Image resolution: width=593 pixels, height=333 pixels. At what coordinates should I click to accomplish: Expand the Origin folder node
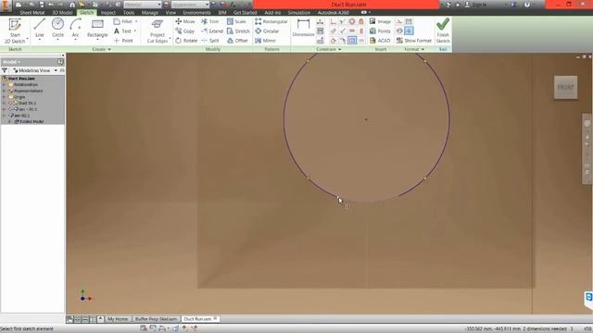pos(4,97)
